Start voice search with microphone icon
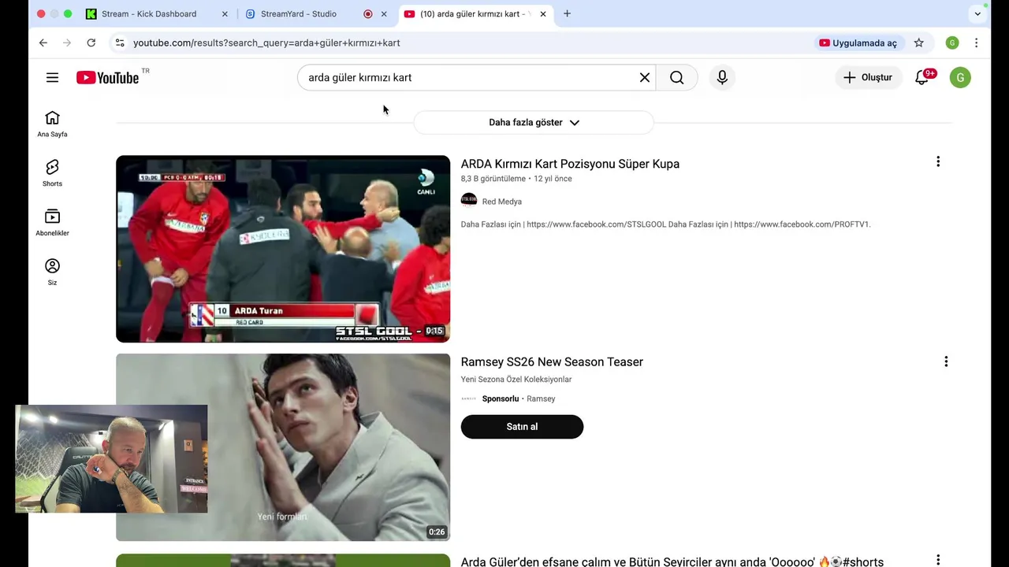This screenshot has height=567, width=1009. 722,77
